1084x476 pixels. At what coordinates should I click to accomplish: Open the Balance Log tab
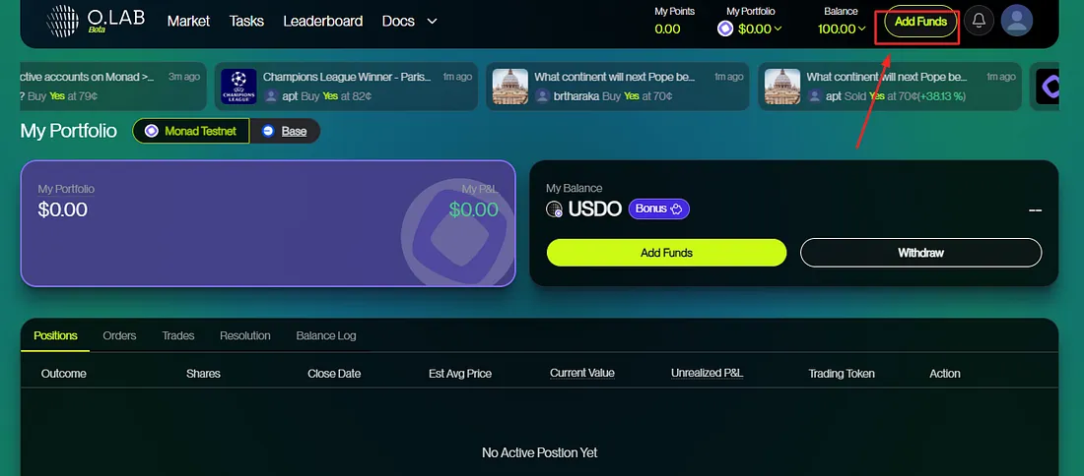click(x=326, y=335)
